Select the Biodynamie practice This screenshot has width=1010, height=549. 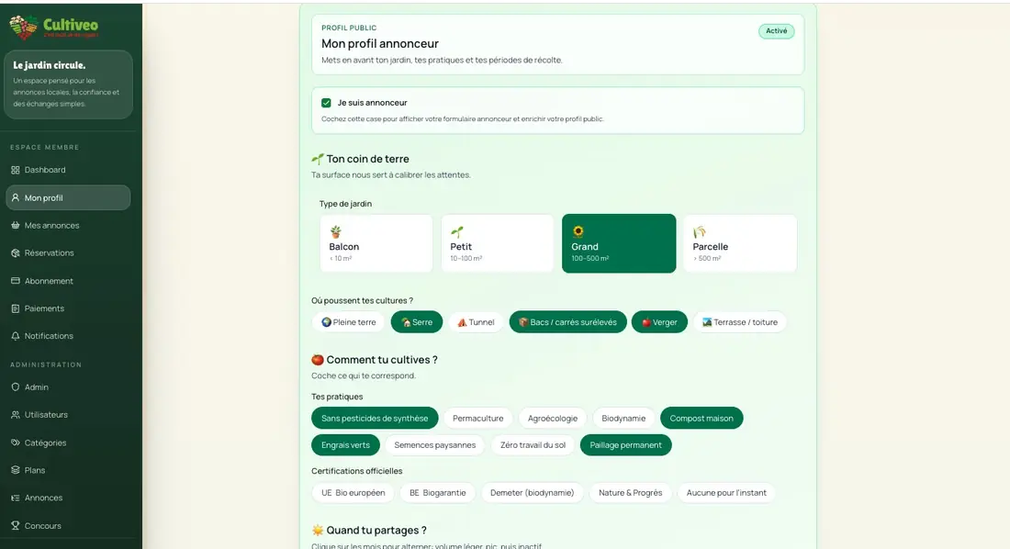[623, 419]
